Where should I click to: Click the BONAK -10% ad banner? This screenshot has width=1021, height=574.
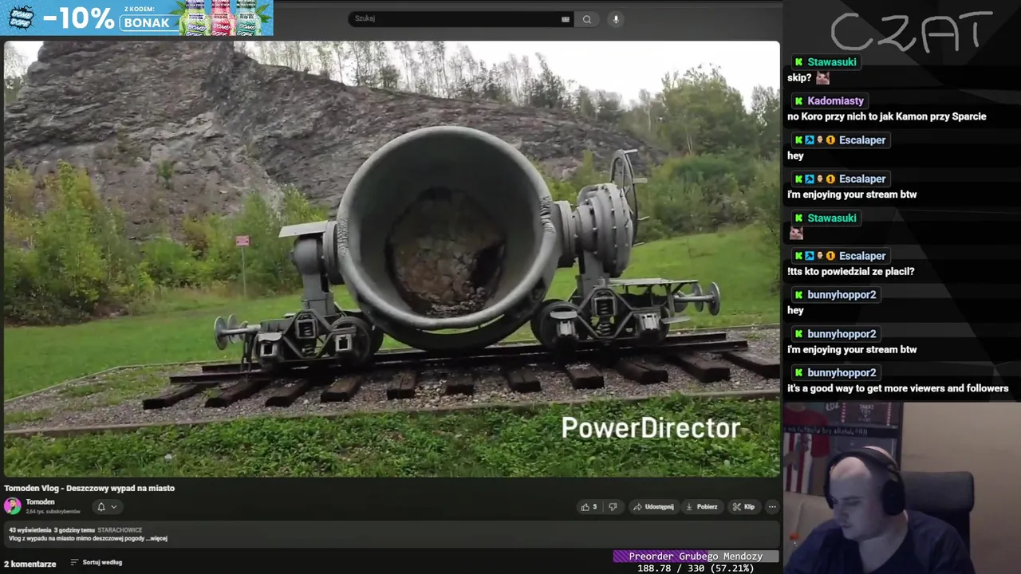pos(137,18)
